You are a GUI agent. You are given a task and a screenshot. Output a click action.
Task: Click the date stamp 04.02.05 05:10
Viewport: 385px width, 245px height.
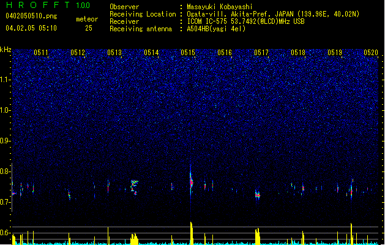[31, 28]
